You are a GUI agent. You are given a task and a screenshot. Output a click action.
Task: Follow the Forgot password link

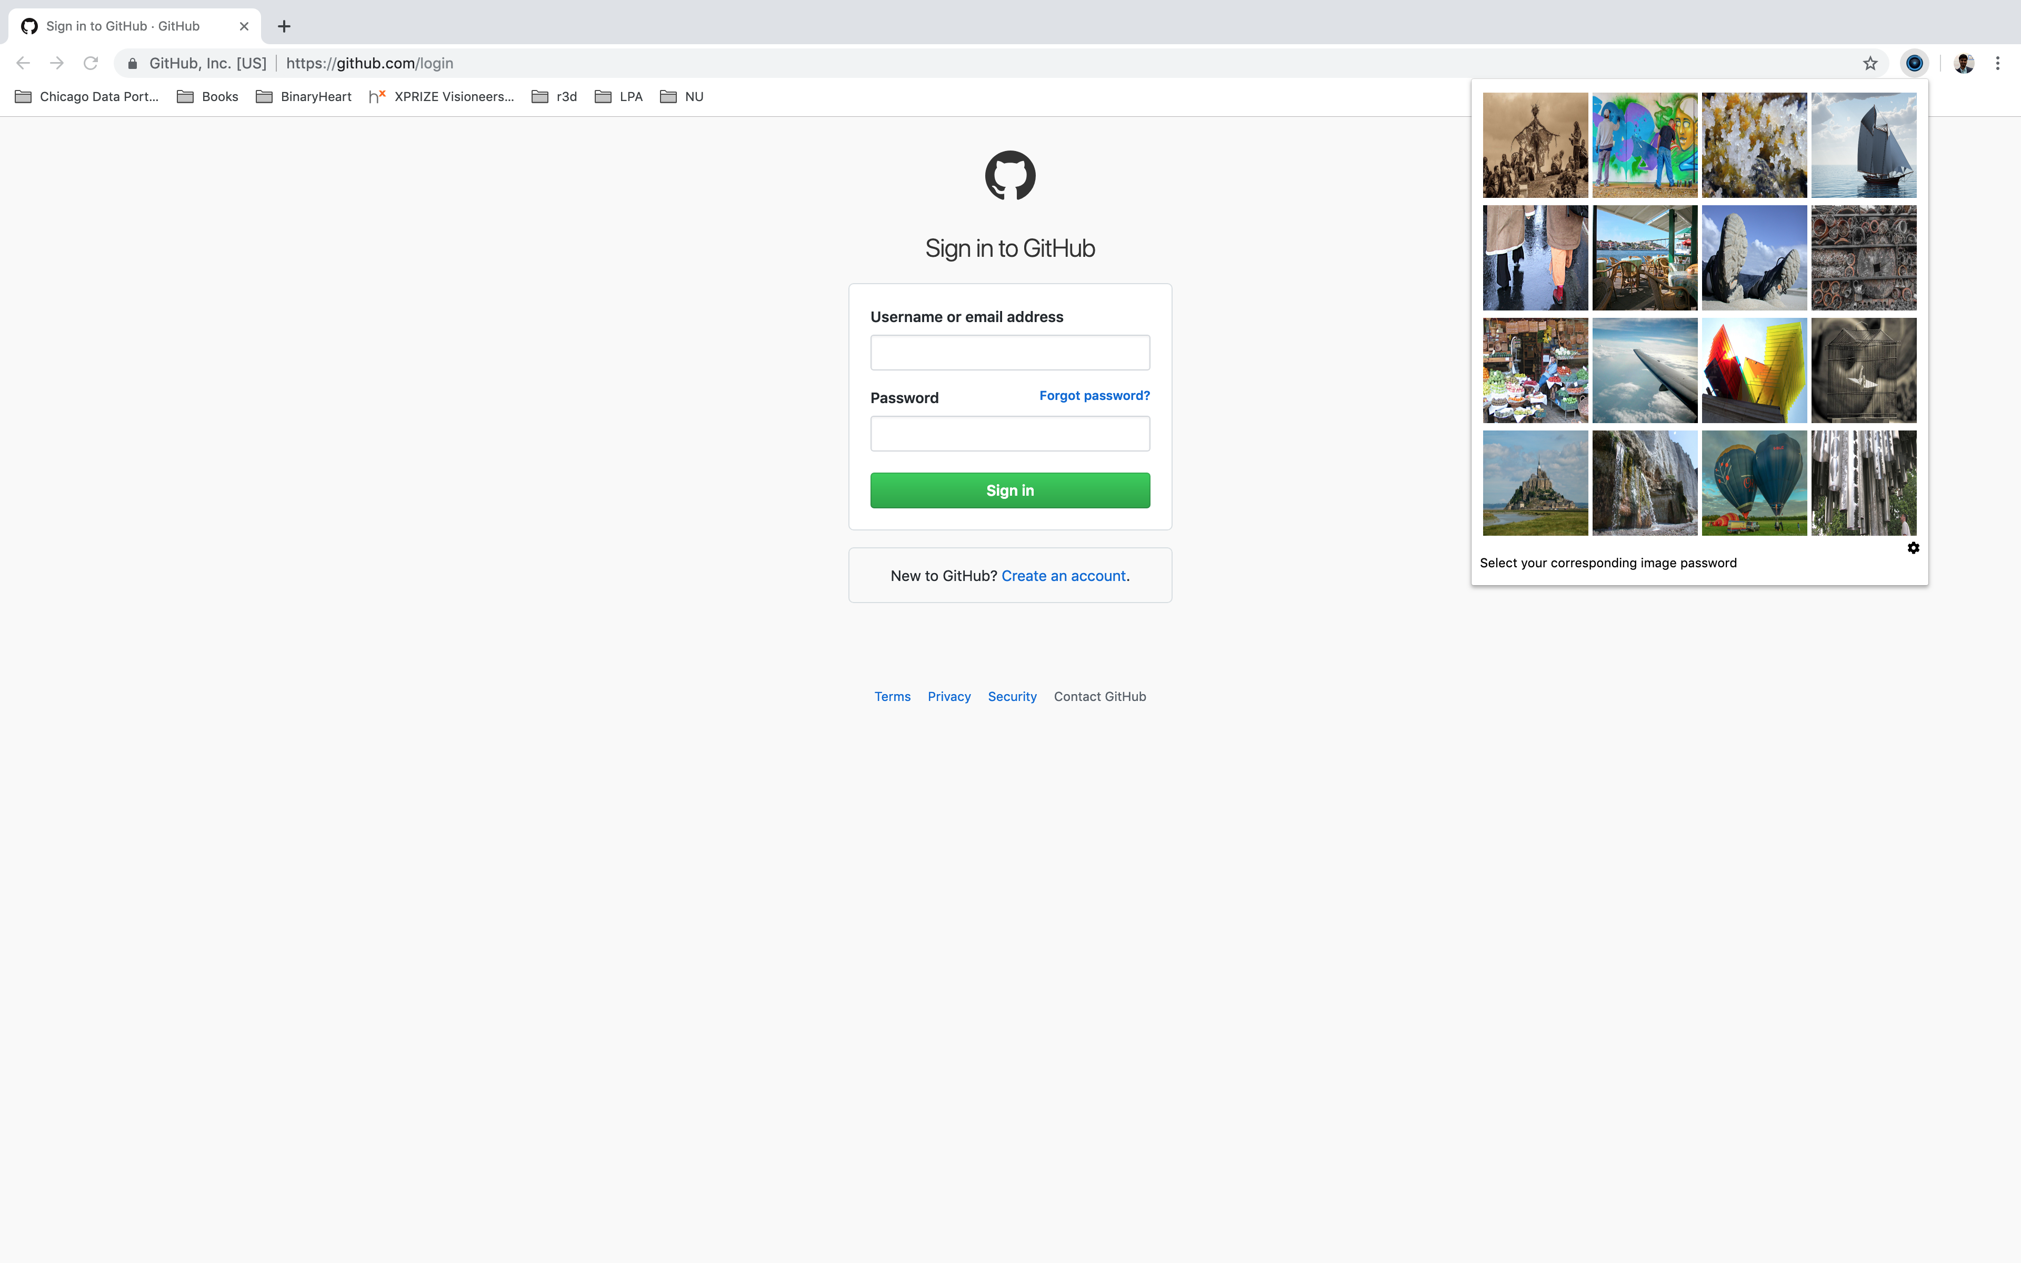coord(1094,395)
